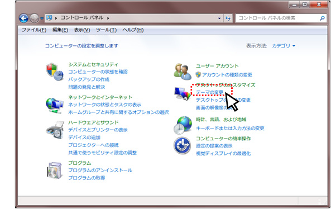The height and width of the screenshot is (209, 331).
Task: Open プロジェクターへの接続 link
Action: pyautogui.click(x=93, y=145)
